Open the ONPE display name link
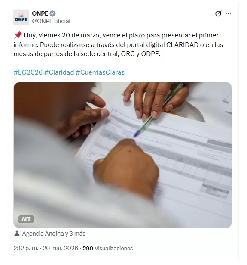 40,13
